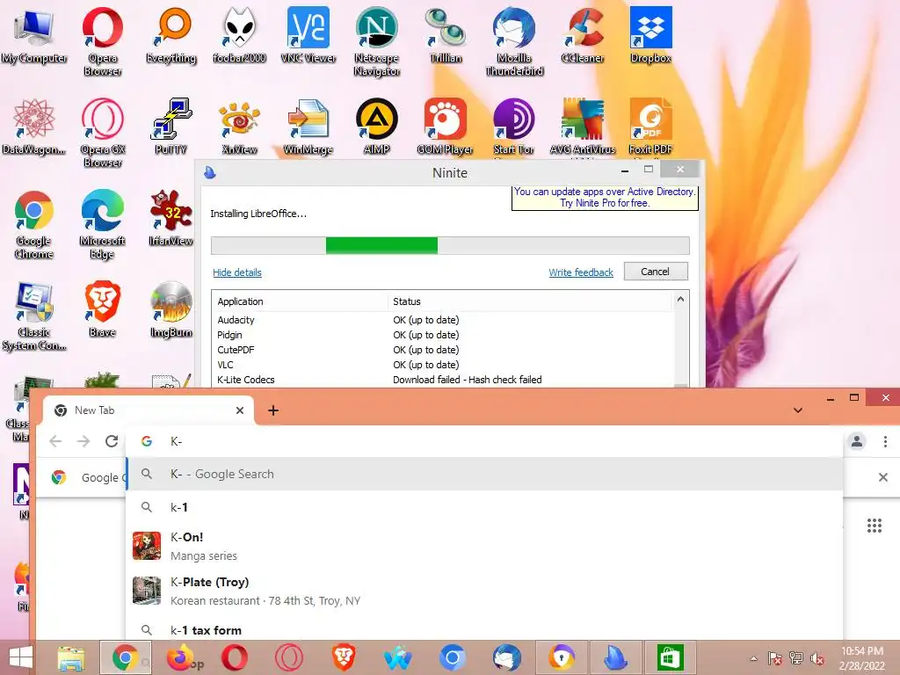Click the Windows Store taskbar icon
This screenshot has width=900, height=675.
(x=669, y=657)
